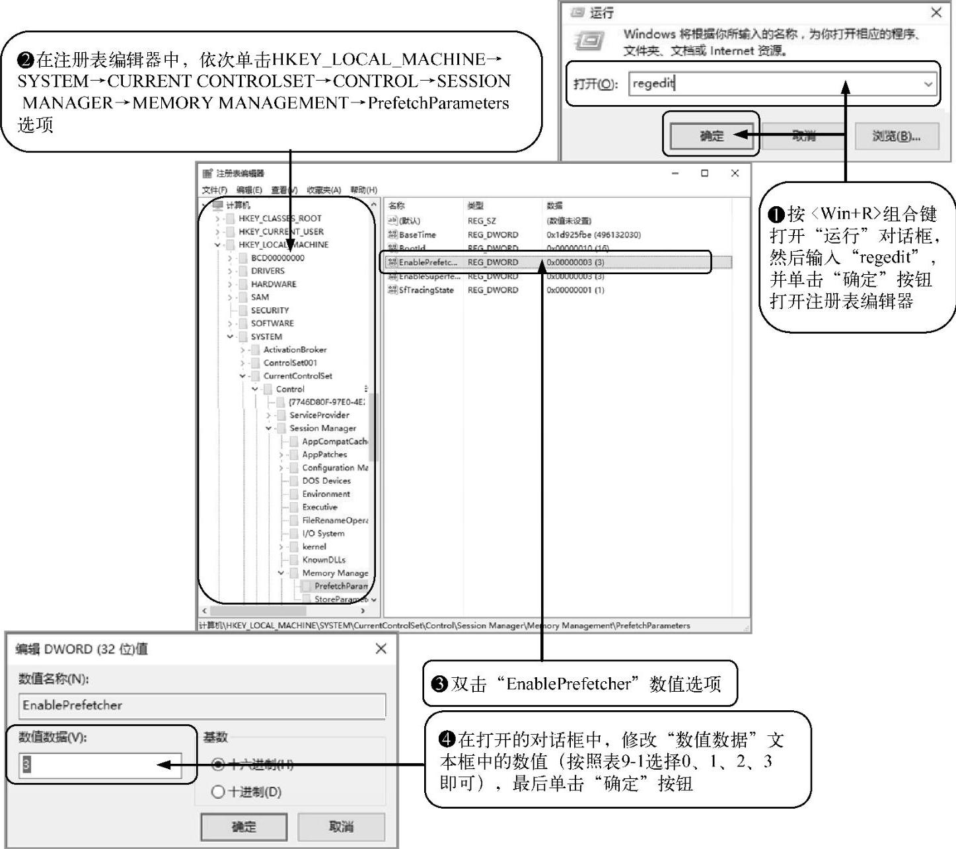The height and width of the screenshot is (849, 956).
Task: Click 确定 in the Run dialog
Action: [712, 136]
